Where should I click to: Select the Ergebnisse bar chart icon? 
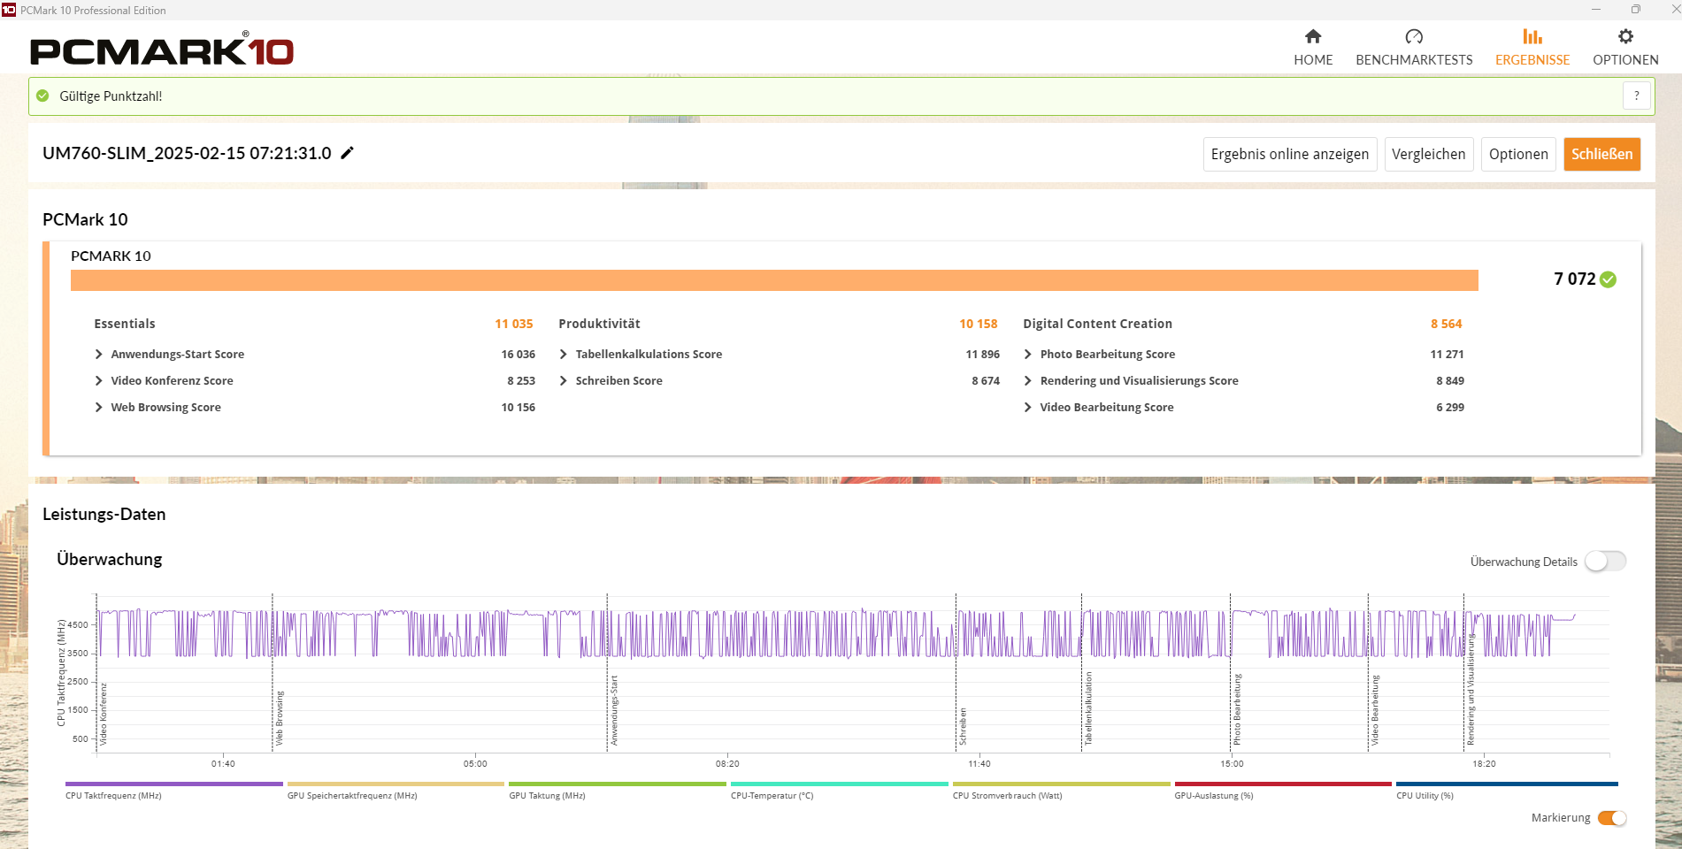pyautogui.click(x=1532, y=37)
